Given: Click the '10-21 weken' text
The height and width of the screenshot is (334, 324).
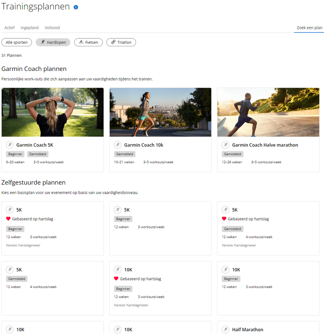Looking at the screenshot, I should [x=124, y=162].
